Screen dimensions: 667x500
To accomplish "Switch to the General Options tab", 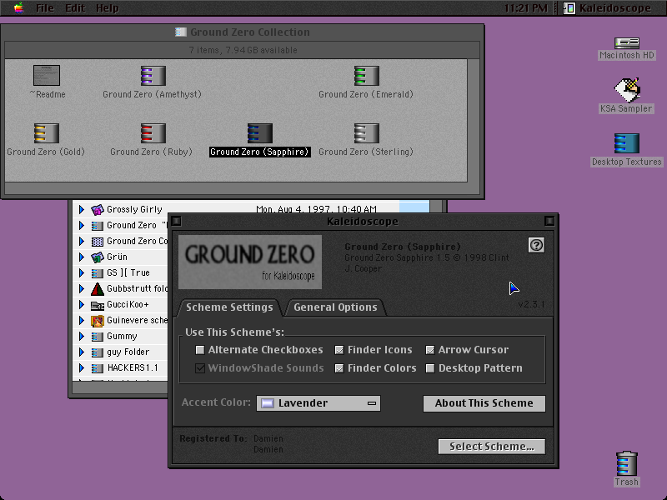I will pyautogui.click(x=335, y=307).
